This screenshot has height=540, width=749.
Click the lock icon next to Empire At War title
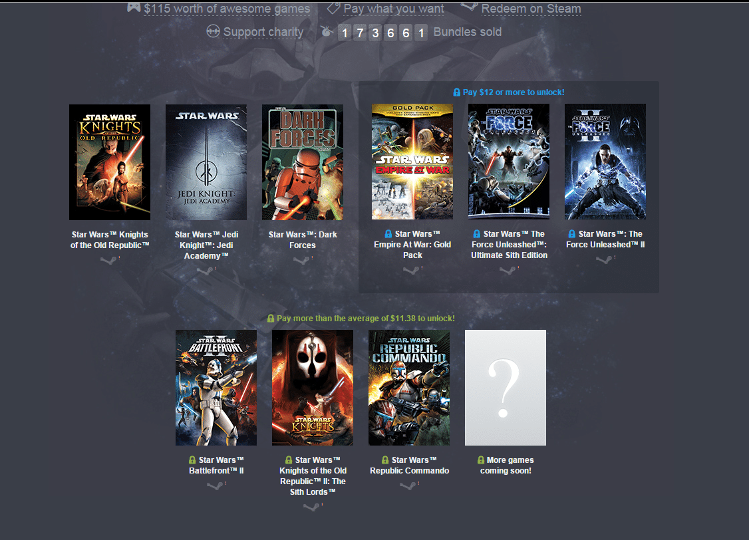(388, 234)
